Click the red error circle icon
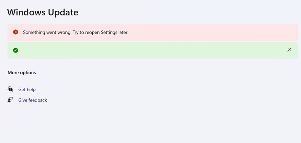Screen dimensions: 301x143 click(x=15, y=32)
